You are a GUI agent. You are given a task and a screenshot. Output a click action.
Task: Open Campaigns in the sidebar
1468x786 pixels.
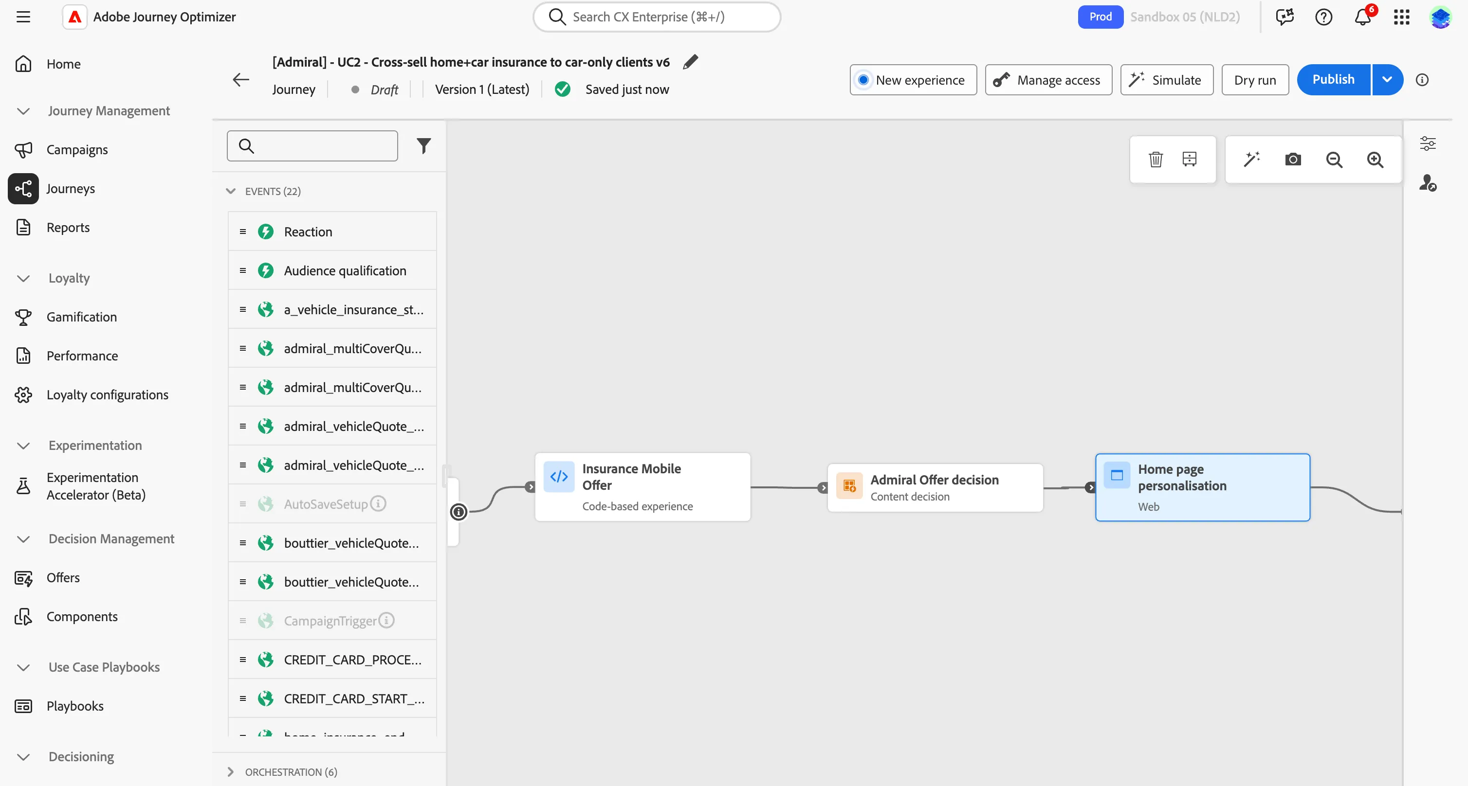pos(77,150)
